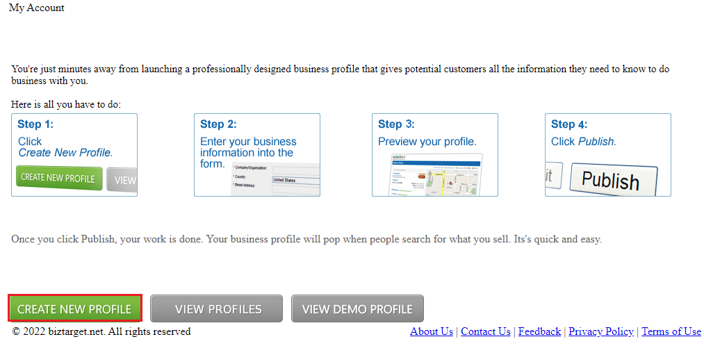Click the My Account title text
This screenshot has height=346, width=704.
tap(37, 8)
